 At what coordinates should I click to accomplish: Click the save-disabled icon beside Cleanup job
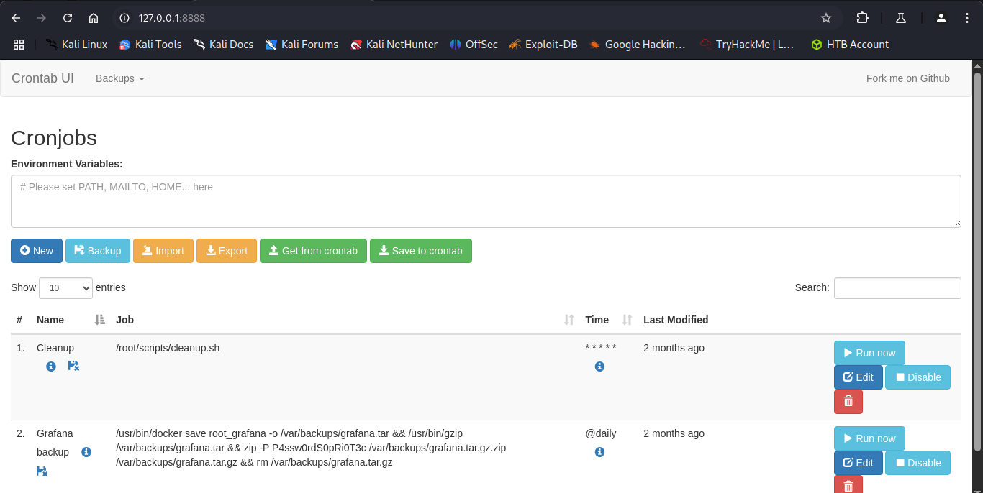(73, 367)
